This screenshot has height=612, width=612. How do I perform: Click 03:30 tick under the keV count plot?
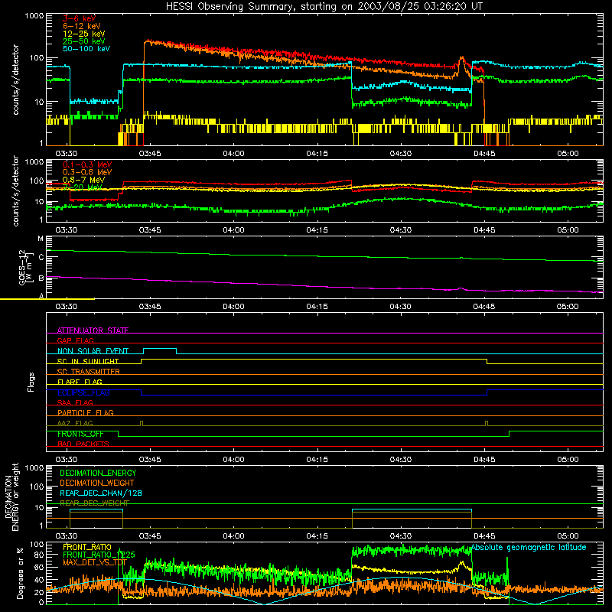(x=66, y=154)
